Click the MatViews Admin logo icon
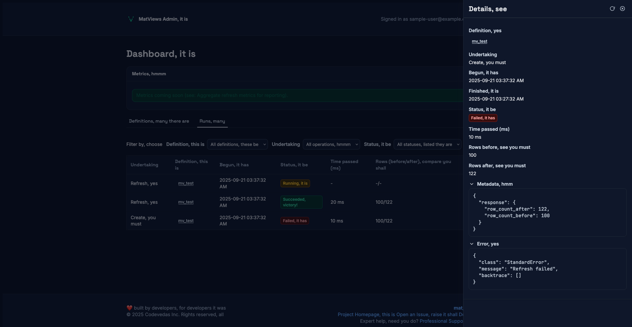The image size is (632, 327). [131, 19]
